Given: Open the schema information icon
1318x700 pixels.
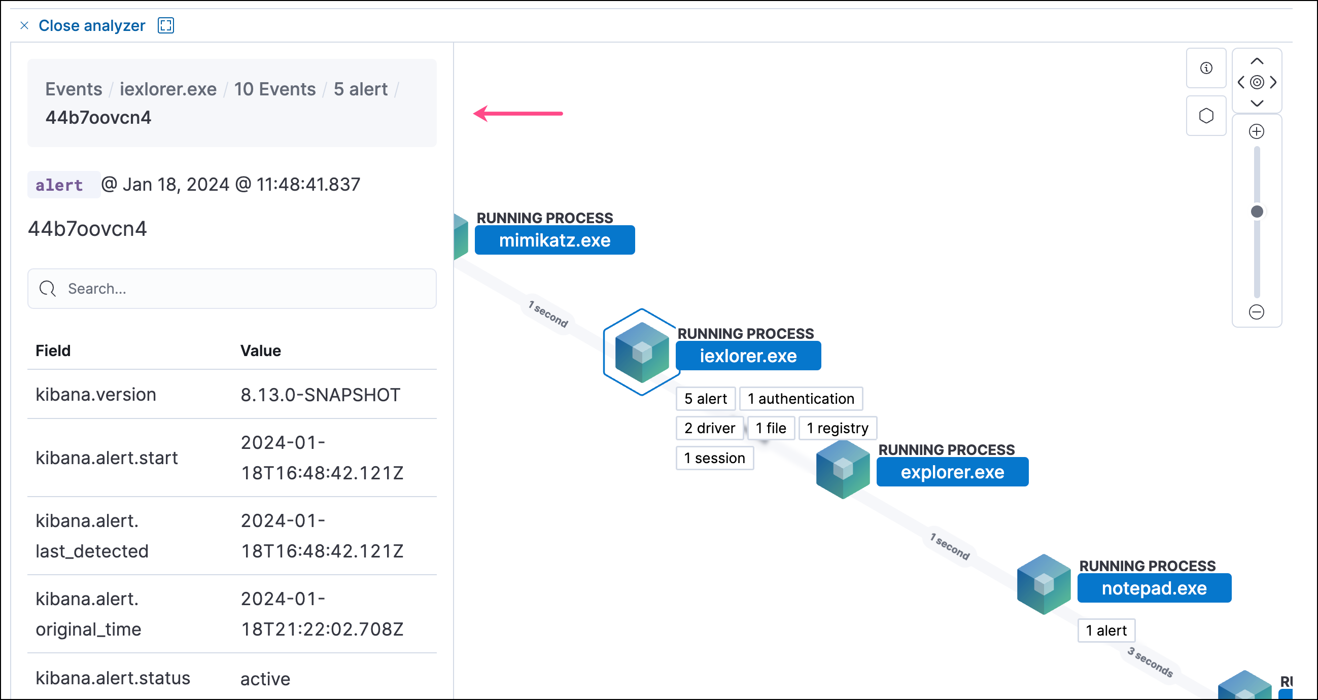Looking at the screenshot, I should click(x=1206, y=68).
